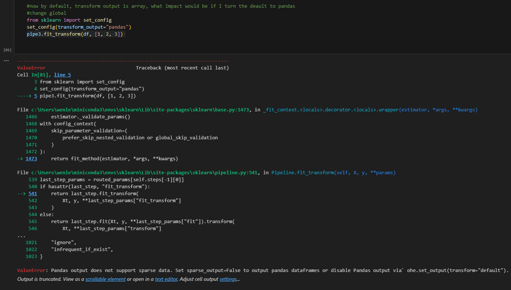
Task: Click 'Traceback (most recent call last)' text
Action: click(x=182, y=68)
